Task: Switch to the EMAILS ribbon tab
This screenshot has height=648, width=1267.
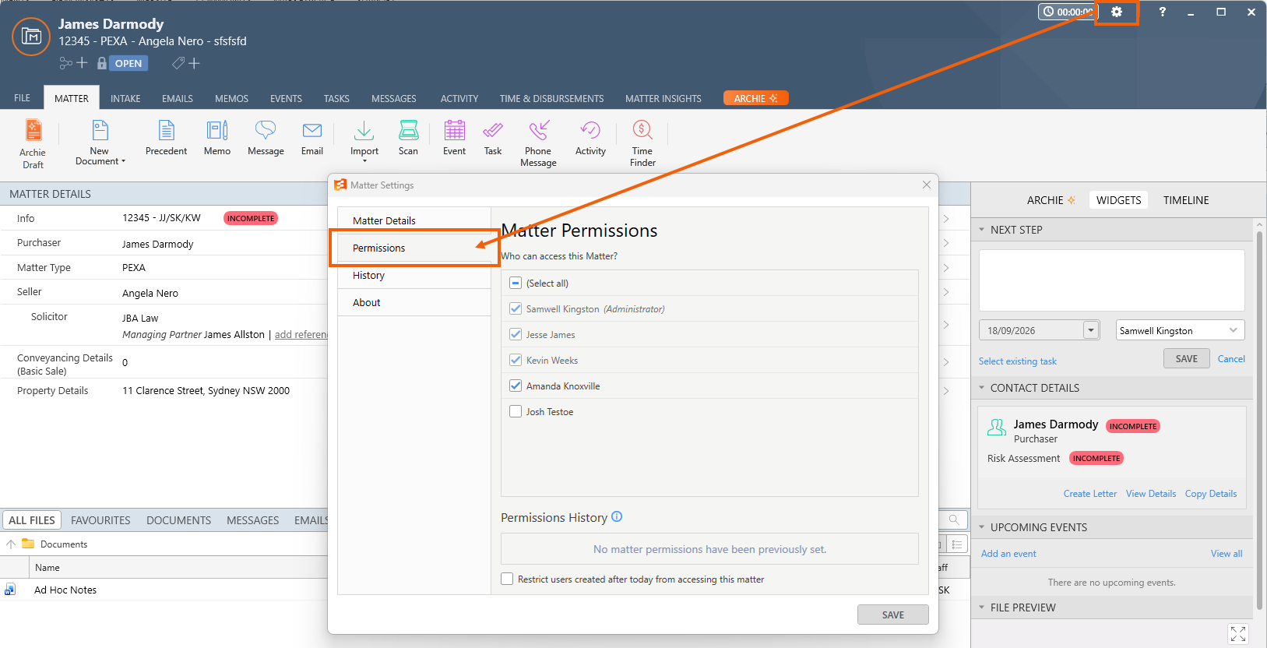Action: (178, 99)
